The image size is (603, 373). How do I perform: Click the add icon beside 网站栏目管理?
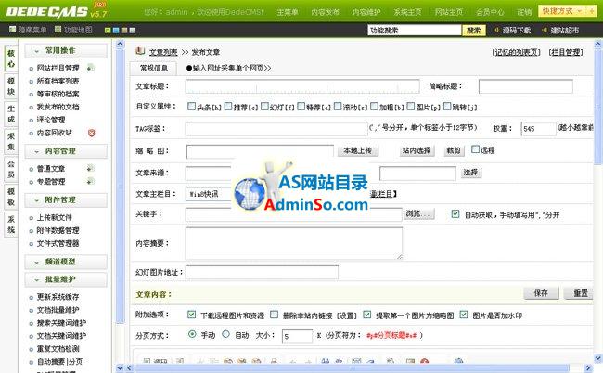click(90, 68)
